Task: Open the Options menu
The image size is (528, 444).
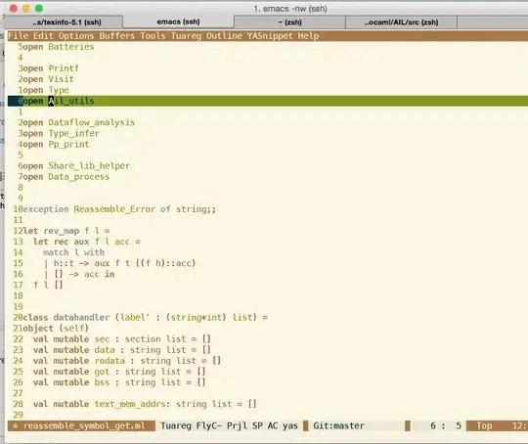Action: pyautogui.click(x=76, y=36)
